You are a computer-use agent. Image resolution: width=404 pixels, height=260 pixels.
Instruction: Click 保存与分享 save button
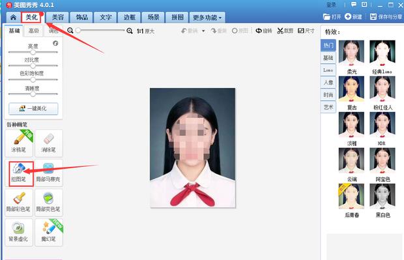click(x=386, y=17)
